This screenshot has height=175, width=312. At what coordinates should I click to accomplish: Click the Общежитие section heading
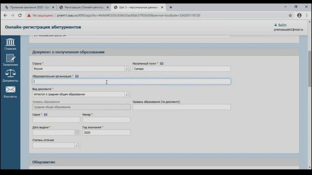44,162
